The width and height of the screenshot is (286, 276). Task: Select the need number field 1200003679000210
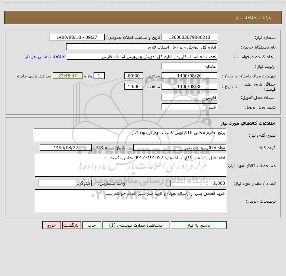coord(189,37)
